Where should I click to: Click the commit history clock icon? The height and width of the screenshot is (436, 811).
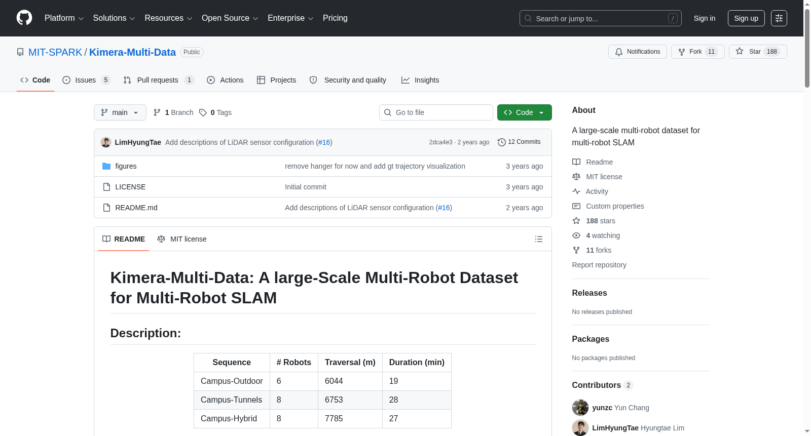point(502,142)
